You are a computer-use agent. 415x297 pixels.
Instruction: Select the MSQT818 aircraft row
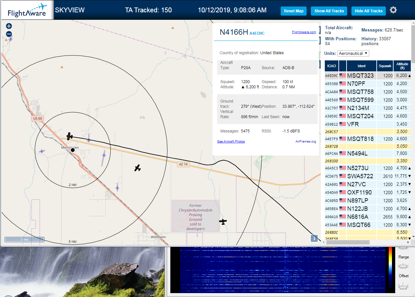[x=368, y=139]
